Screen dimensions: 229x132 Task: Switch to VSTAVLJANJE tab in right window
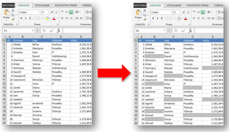pyautogui.click(x=174, y=5)
